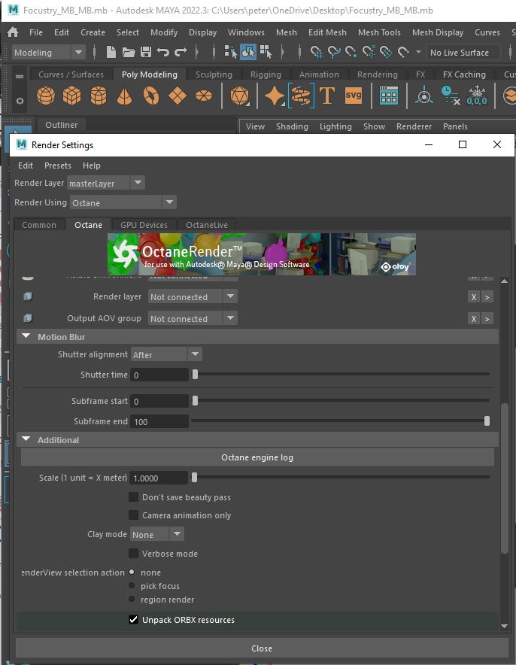516x665 pixels.
Task: Open the Modeling menu set dropdown
Action: pyautogui.click(x=48, y=53)
